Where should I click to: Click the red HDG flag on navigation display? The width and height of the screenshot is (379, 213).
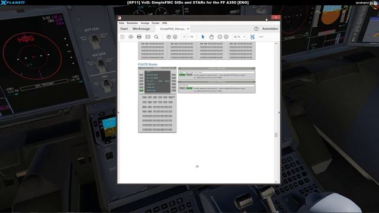(x=26, y=39)
